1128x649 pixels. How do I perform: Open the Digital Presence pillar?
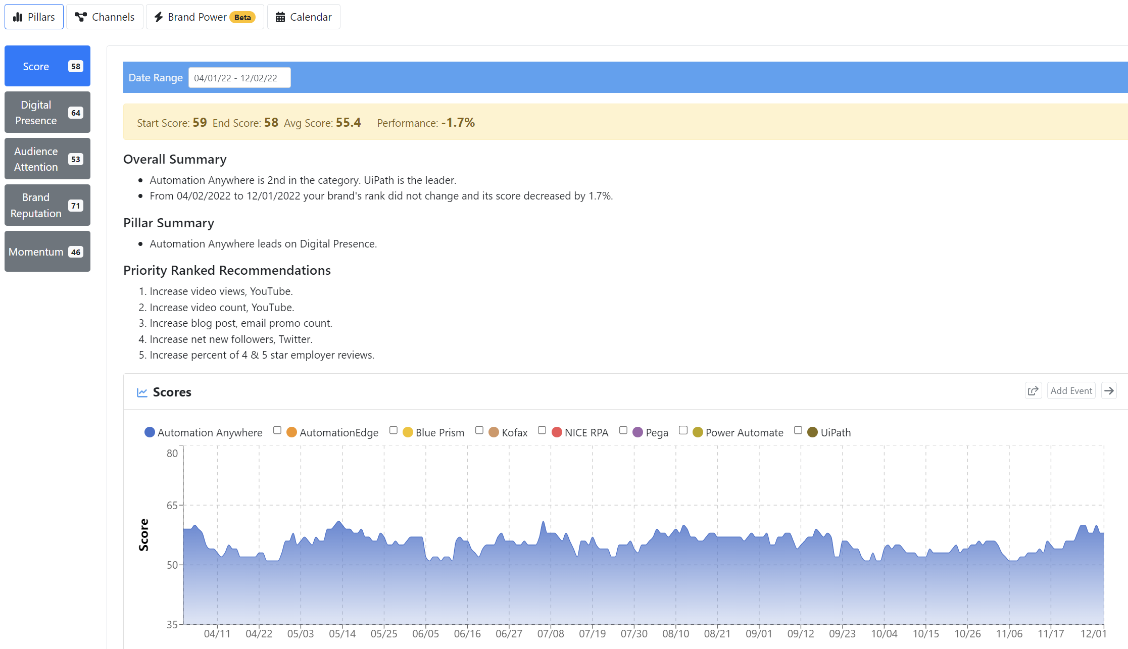point(47,113)
